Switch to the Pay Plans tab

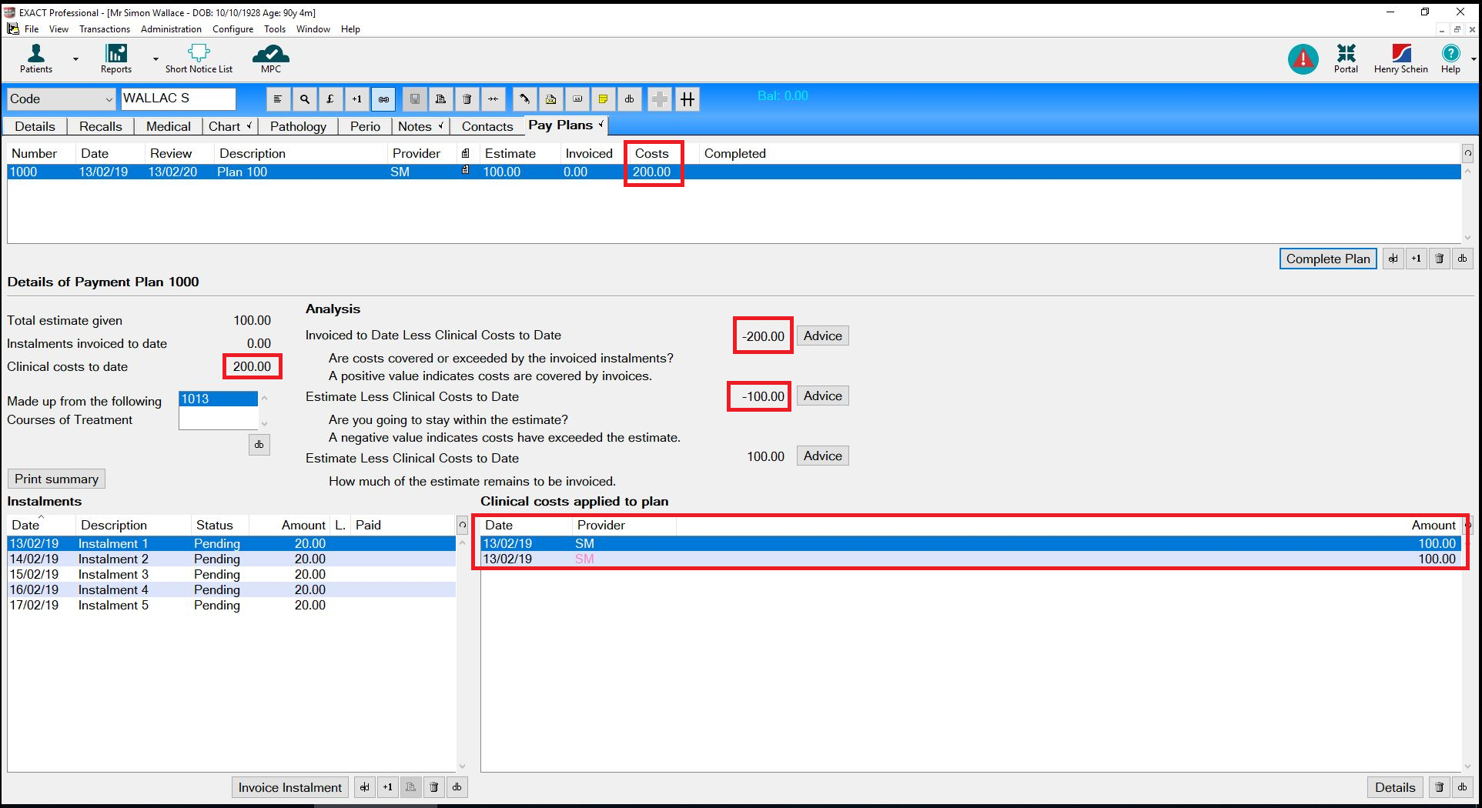click(x=560, y=125)
